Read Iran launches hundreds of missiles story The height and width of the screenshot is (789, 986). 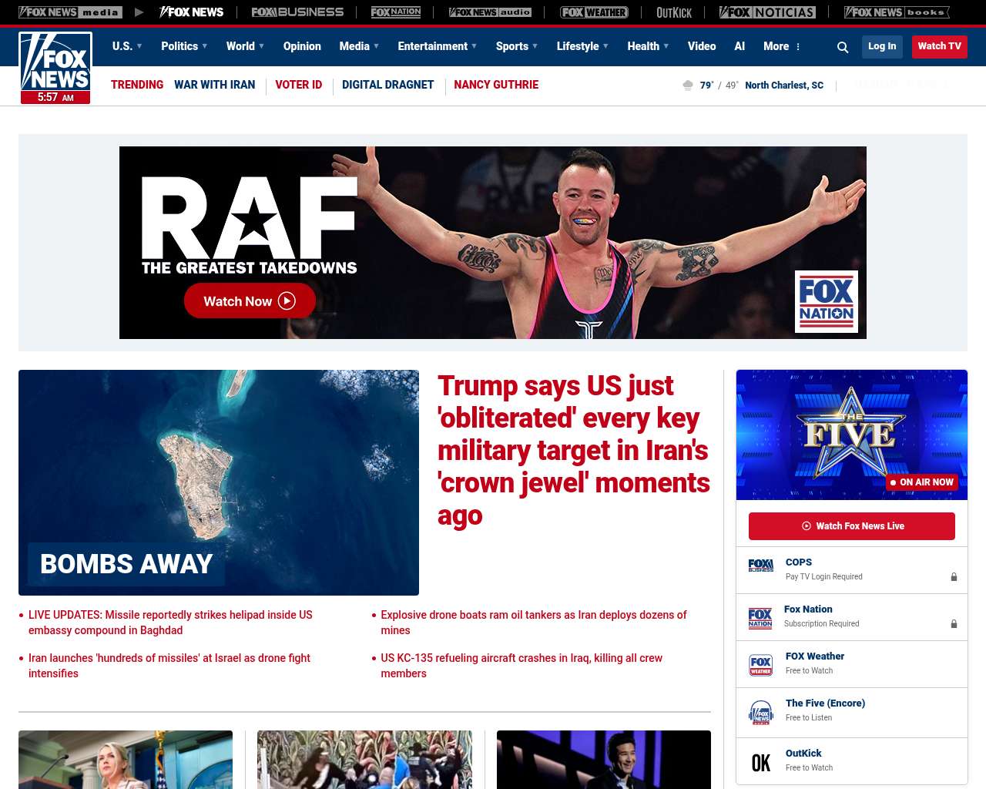(x=169, y=666)
